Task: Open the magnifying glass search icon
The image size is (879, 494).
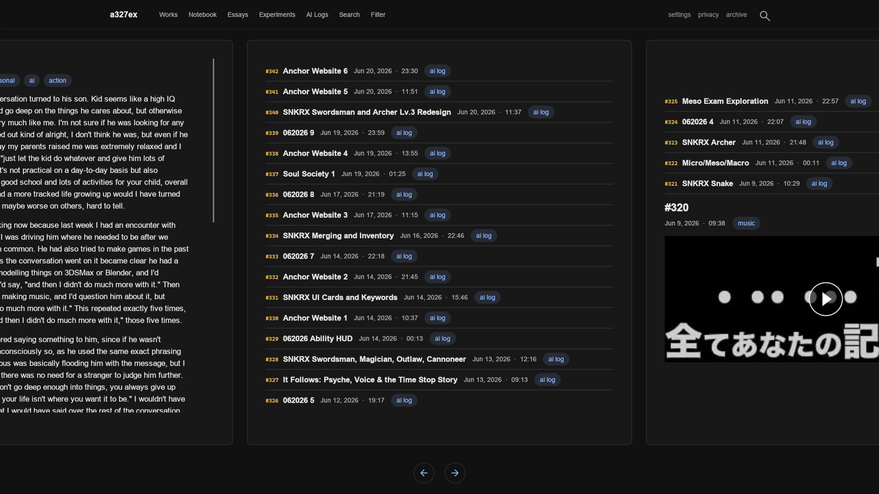Action: 765,16
